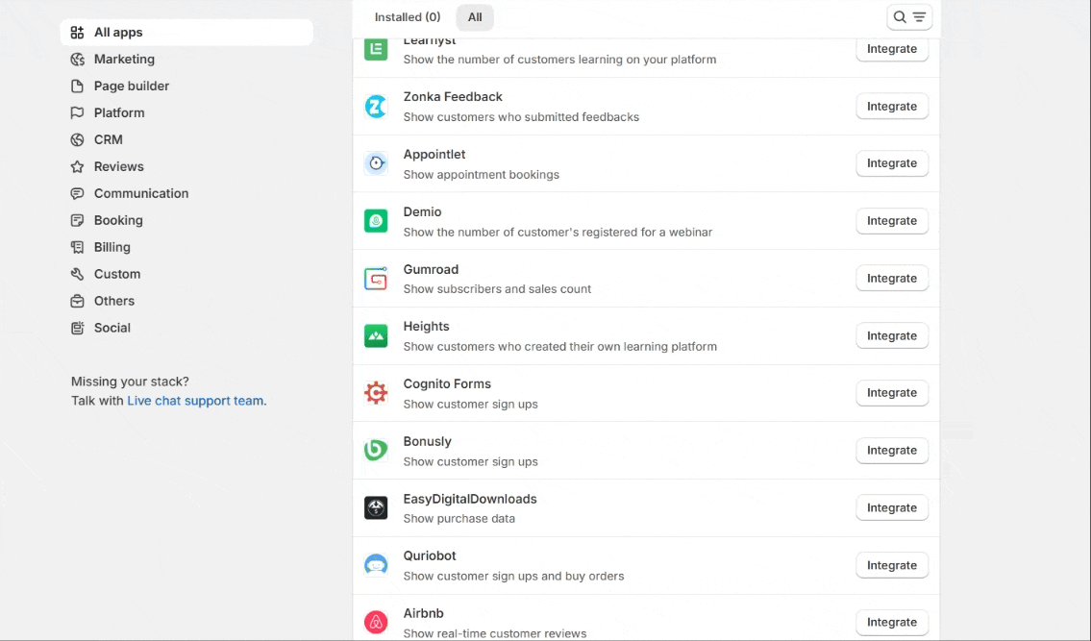This screenshot has height=641, width=1091.
Task: Click the Others box icon
Action: point(77,302)
